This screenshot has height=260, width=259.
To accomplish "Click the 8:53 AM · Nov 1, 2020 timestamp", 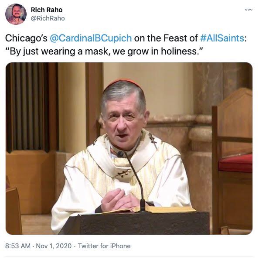I will pos(38,246).
